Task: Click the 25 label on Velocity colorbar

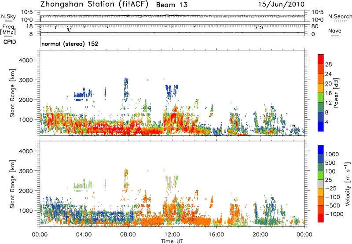Action: coord(329,180)
